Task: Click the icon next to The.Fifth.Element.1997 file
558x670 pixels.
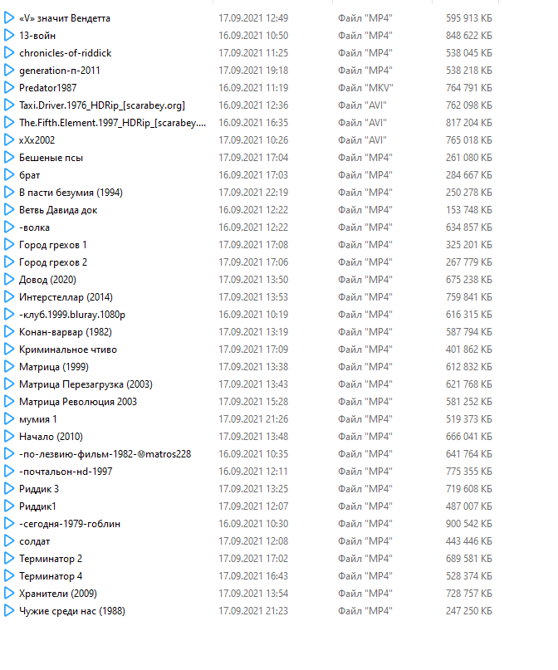Action: (9, 123)
